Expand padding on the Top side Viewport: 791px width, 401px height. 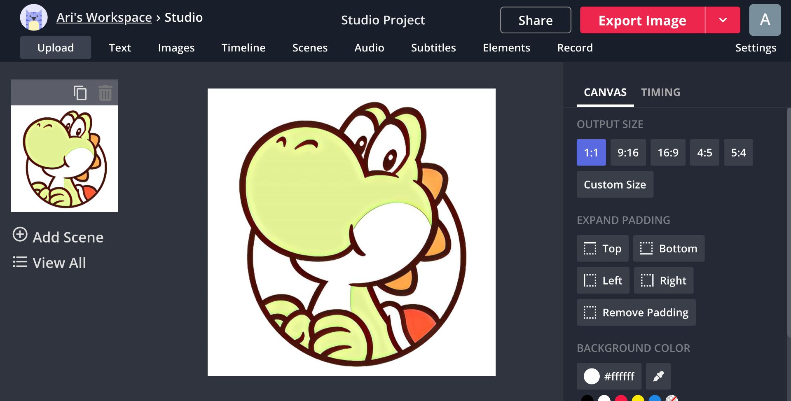pyautogui.click(x=602, y=249)
